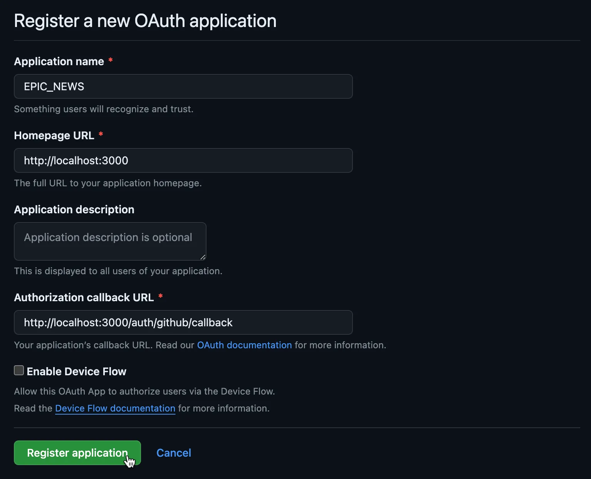Focus the Application name field containing EPIC_NEWS
This screenshot has width=591, height=479.
183,86
